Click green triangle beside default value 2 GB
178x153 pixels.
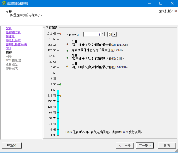point(67,58)
